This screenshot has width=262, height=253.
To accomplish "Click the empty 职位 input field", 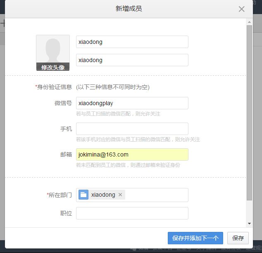I will click(132, 213).
